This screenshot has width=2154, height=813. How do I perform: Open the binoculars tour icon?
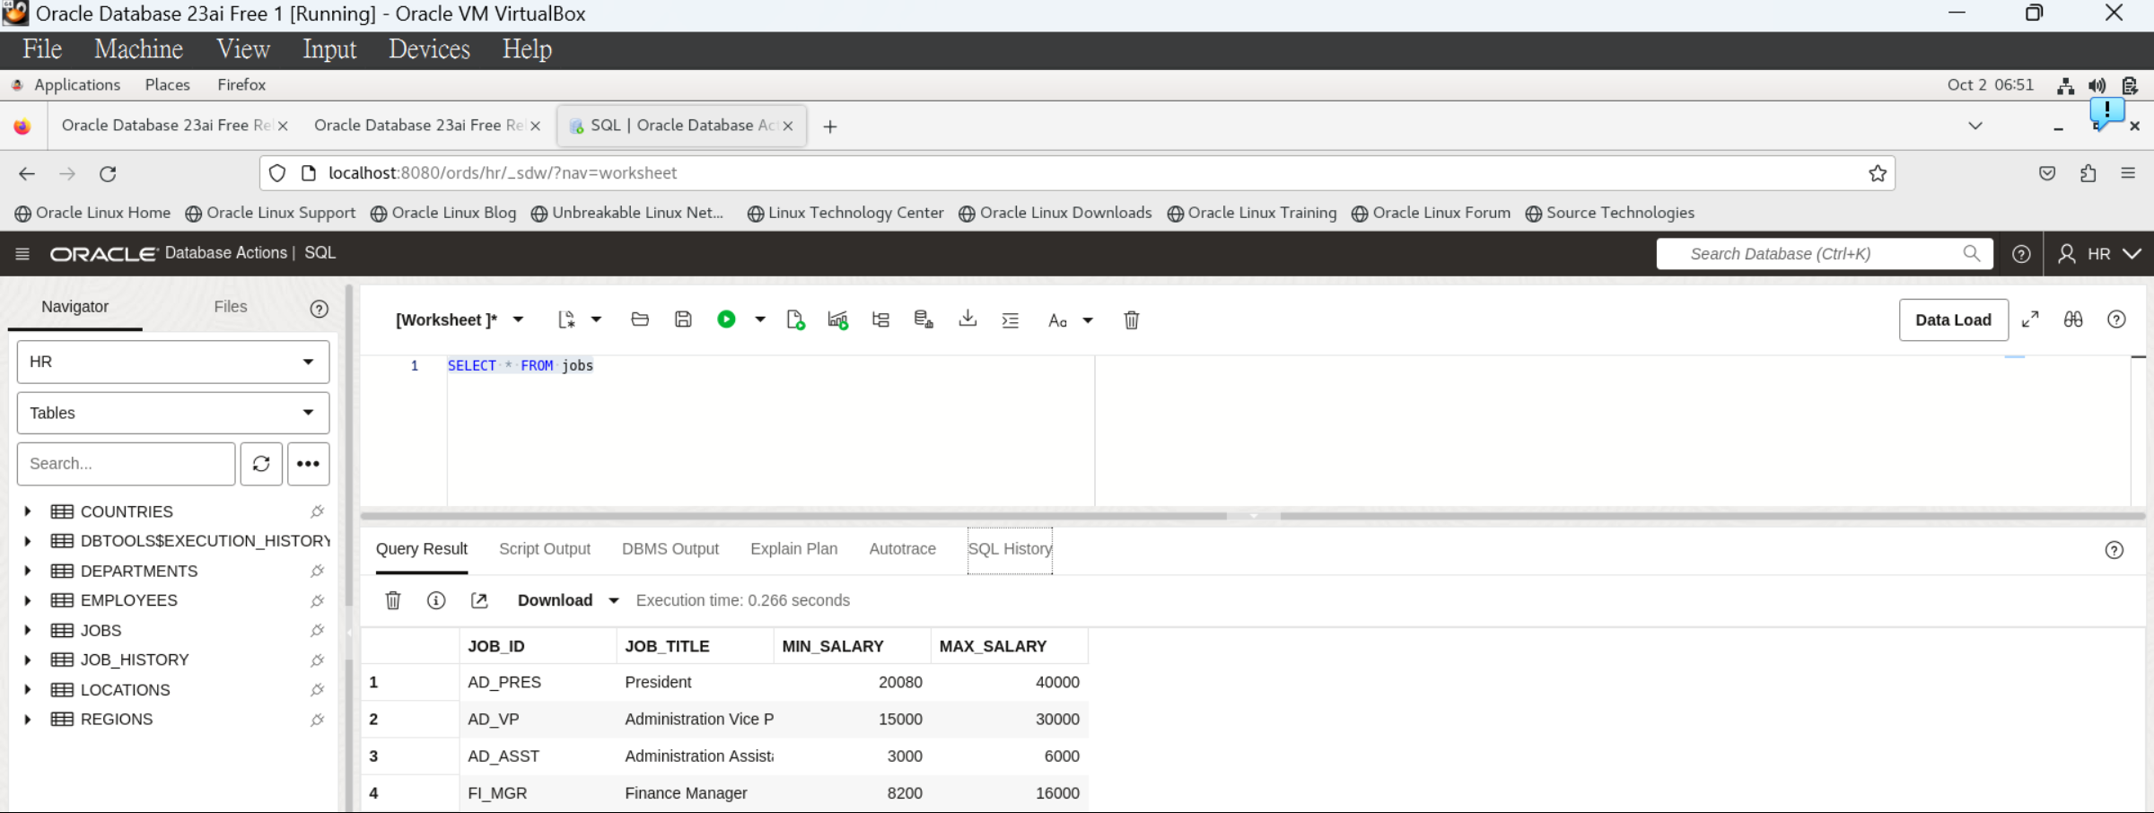[2073, 319]
